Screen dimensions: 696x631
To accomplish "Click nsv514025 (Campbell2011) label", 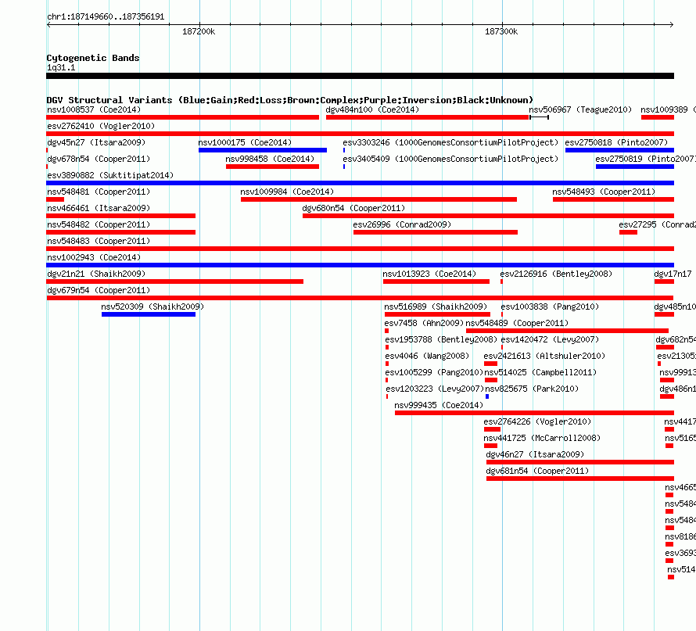I will (540, 372).
